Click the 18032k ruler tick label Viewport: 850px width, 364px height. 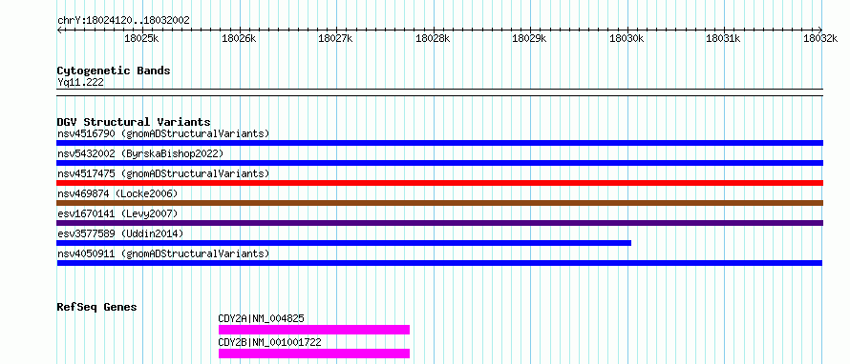[x=820, y=38]
